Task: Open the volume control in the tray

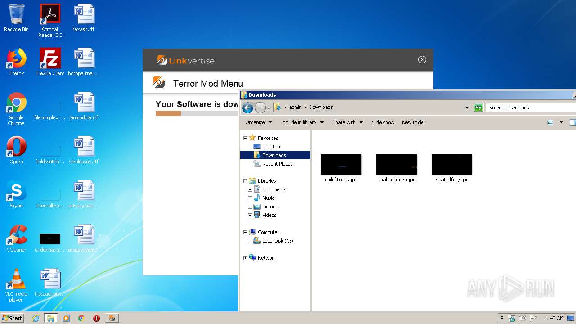Action: 522,318
